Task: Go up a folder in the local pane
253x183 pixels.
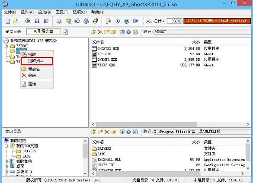Action: (93, 132)
